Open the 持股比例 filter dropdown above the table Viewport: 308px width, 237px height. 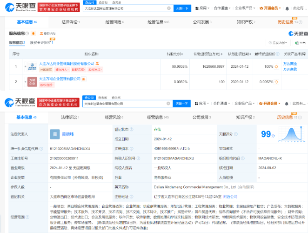(278, 43)
